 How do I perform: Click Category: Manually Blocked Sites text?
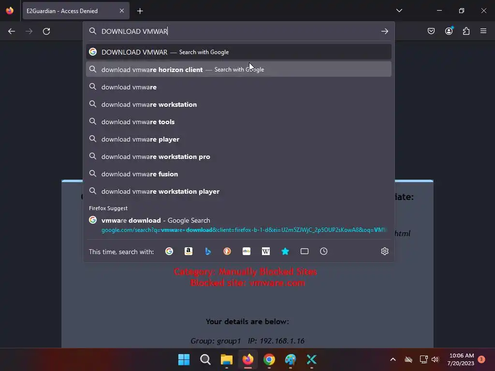click(x=245, y=271)
